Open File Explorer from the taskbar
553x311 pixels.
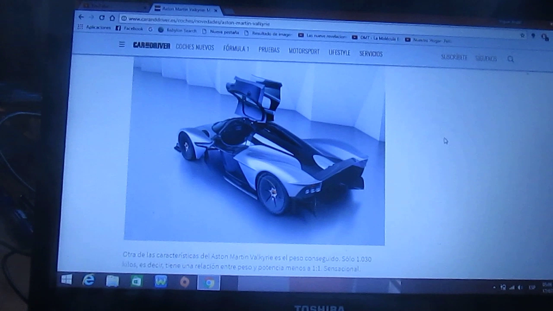coord(112,281)
